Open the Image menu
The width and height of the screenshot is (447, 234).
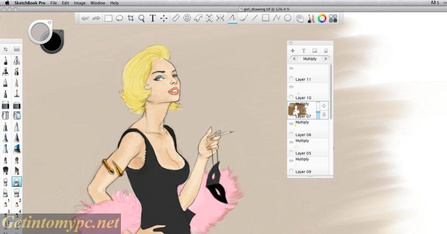79,3
